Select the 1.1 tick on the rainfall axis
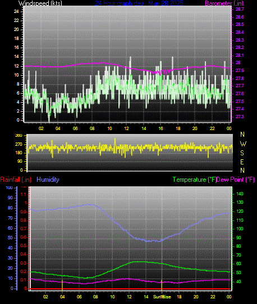The width and height of the screenshot is (257, 304). (24, 194)
